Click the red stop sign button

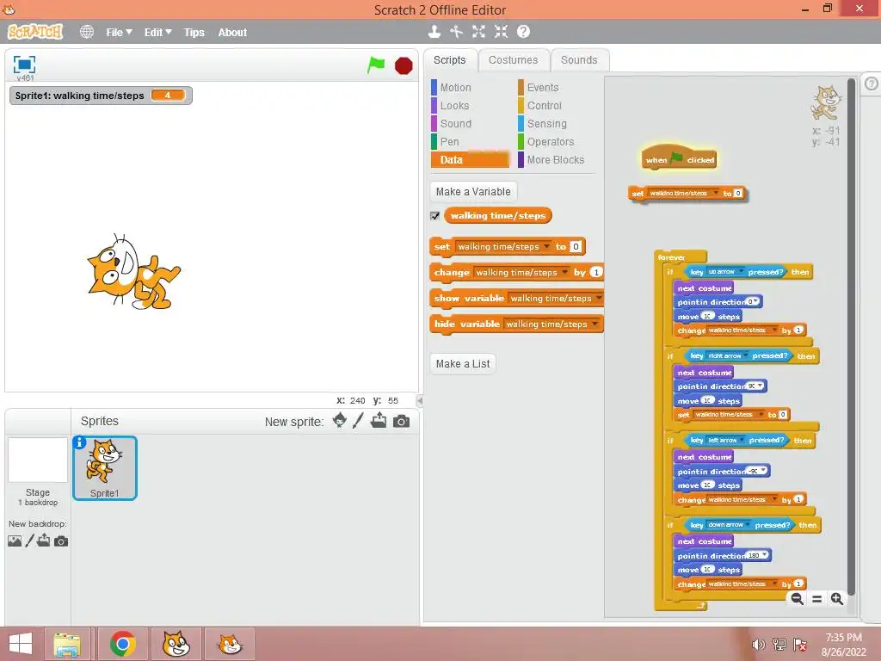pos(404,65)
